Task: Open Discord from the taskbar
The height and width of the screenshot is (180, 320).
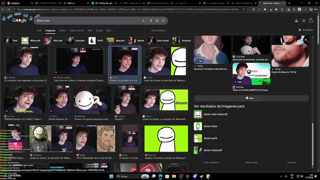Action: (x=195, y=176)
